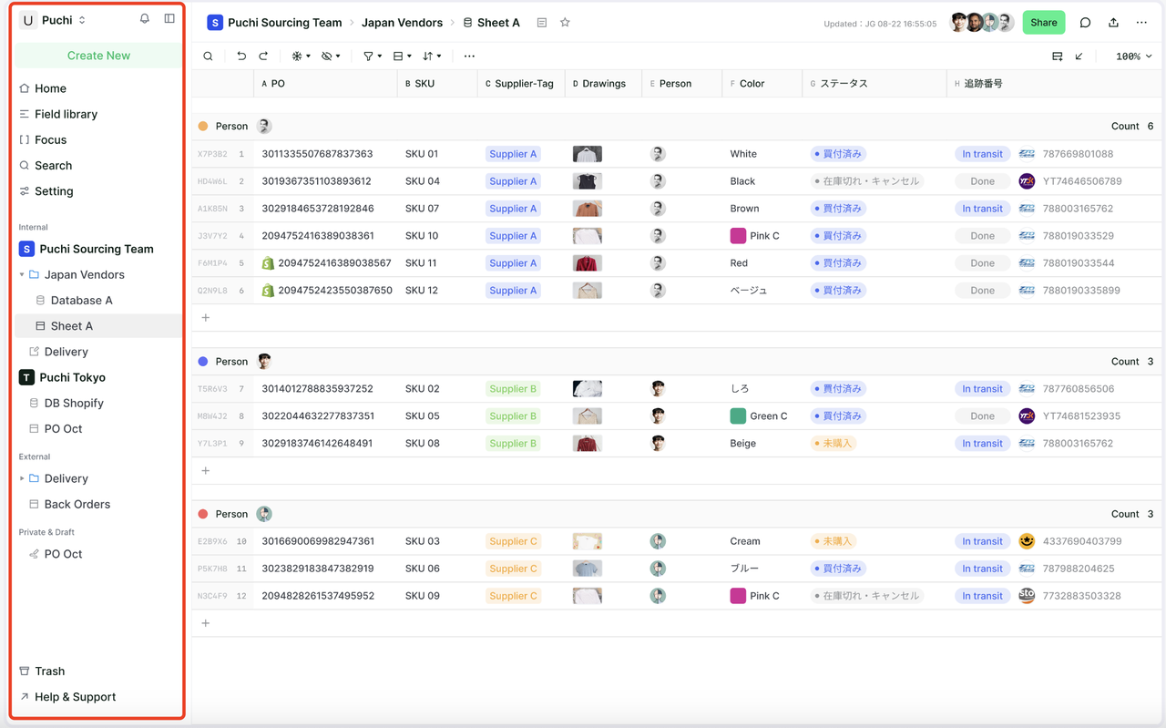Screen dimensions: 1166x728
Task: Click the 未購入 status in SKU 03 row
Action: point(834,541)
